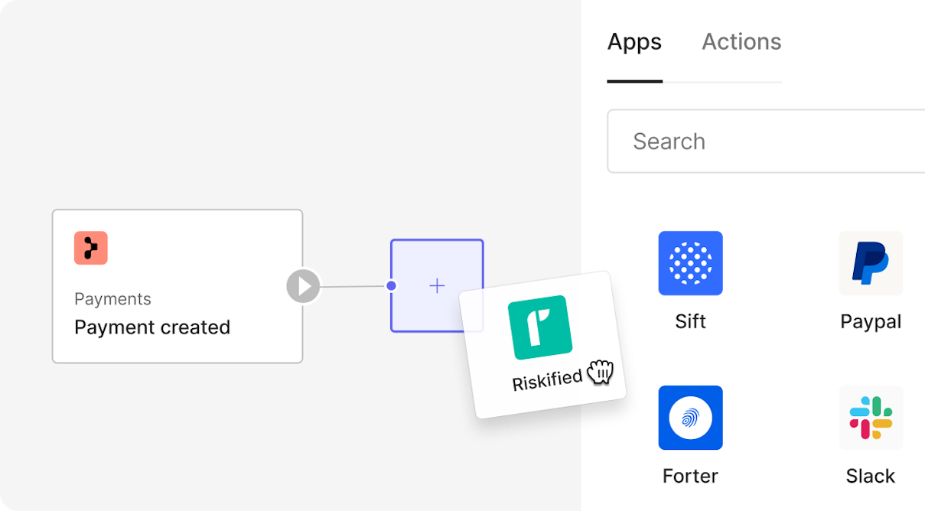The image size is (925, 511).
Task: Click the grey play arrow on the Payments node
Action: click(304, 287)
